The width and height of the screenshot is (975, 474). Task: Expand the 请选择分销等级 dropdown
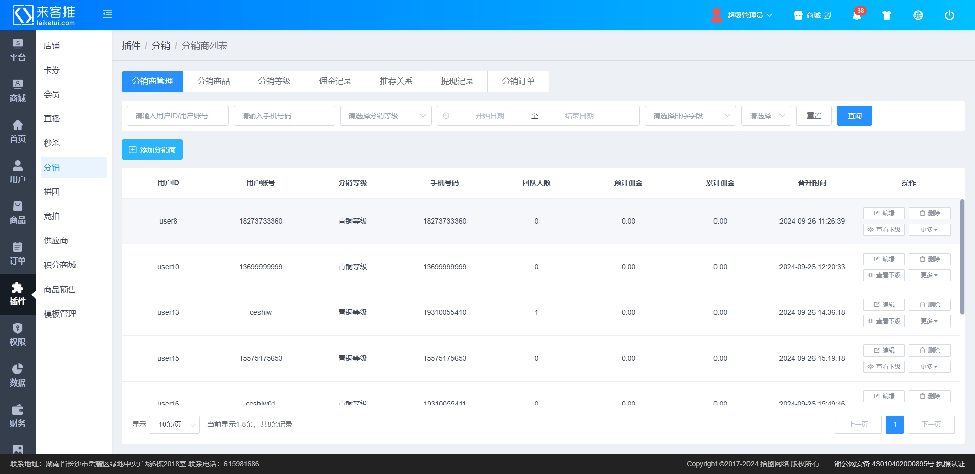point(385,116)
